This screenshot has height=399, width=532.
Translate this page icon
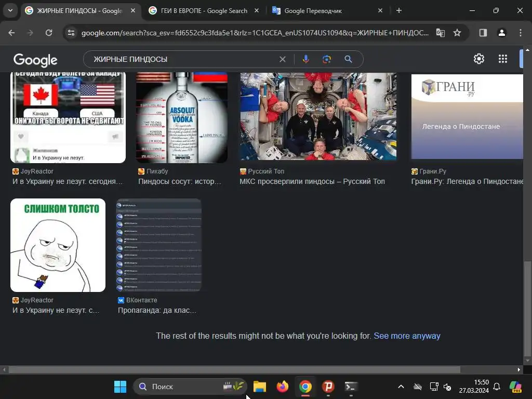click(441, 33)
